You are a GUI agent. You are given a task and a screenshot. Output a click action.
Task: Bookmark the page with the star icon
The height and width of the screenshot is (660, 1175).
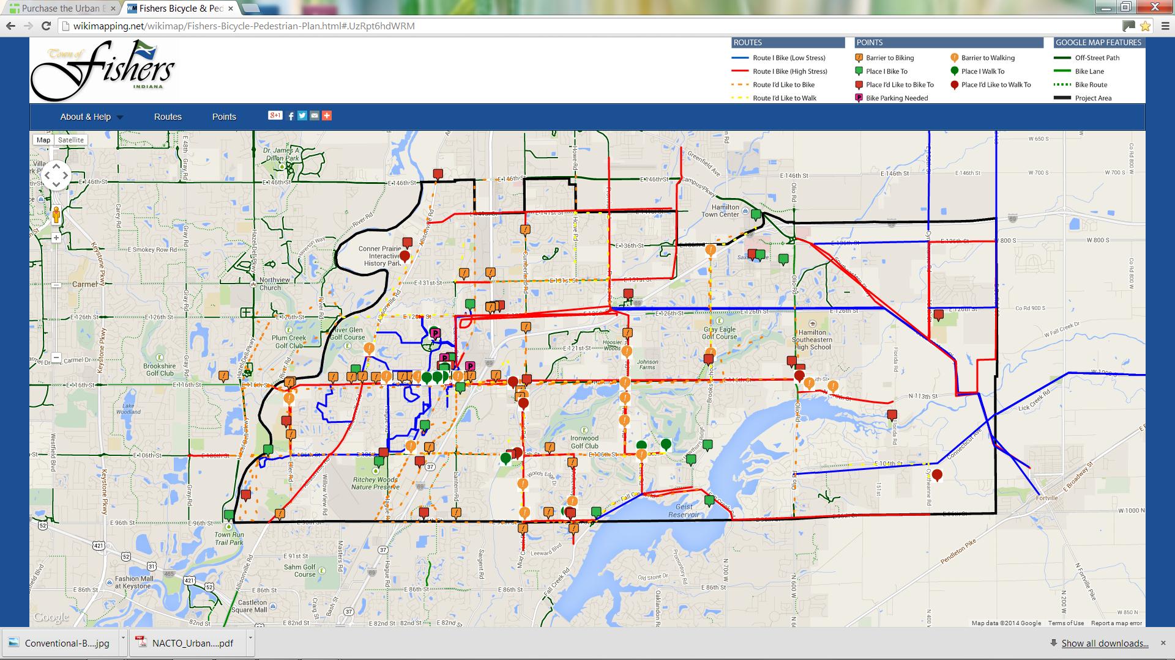1145,26
